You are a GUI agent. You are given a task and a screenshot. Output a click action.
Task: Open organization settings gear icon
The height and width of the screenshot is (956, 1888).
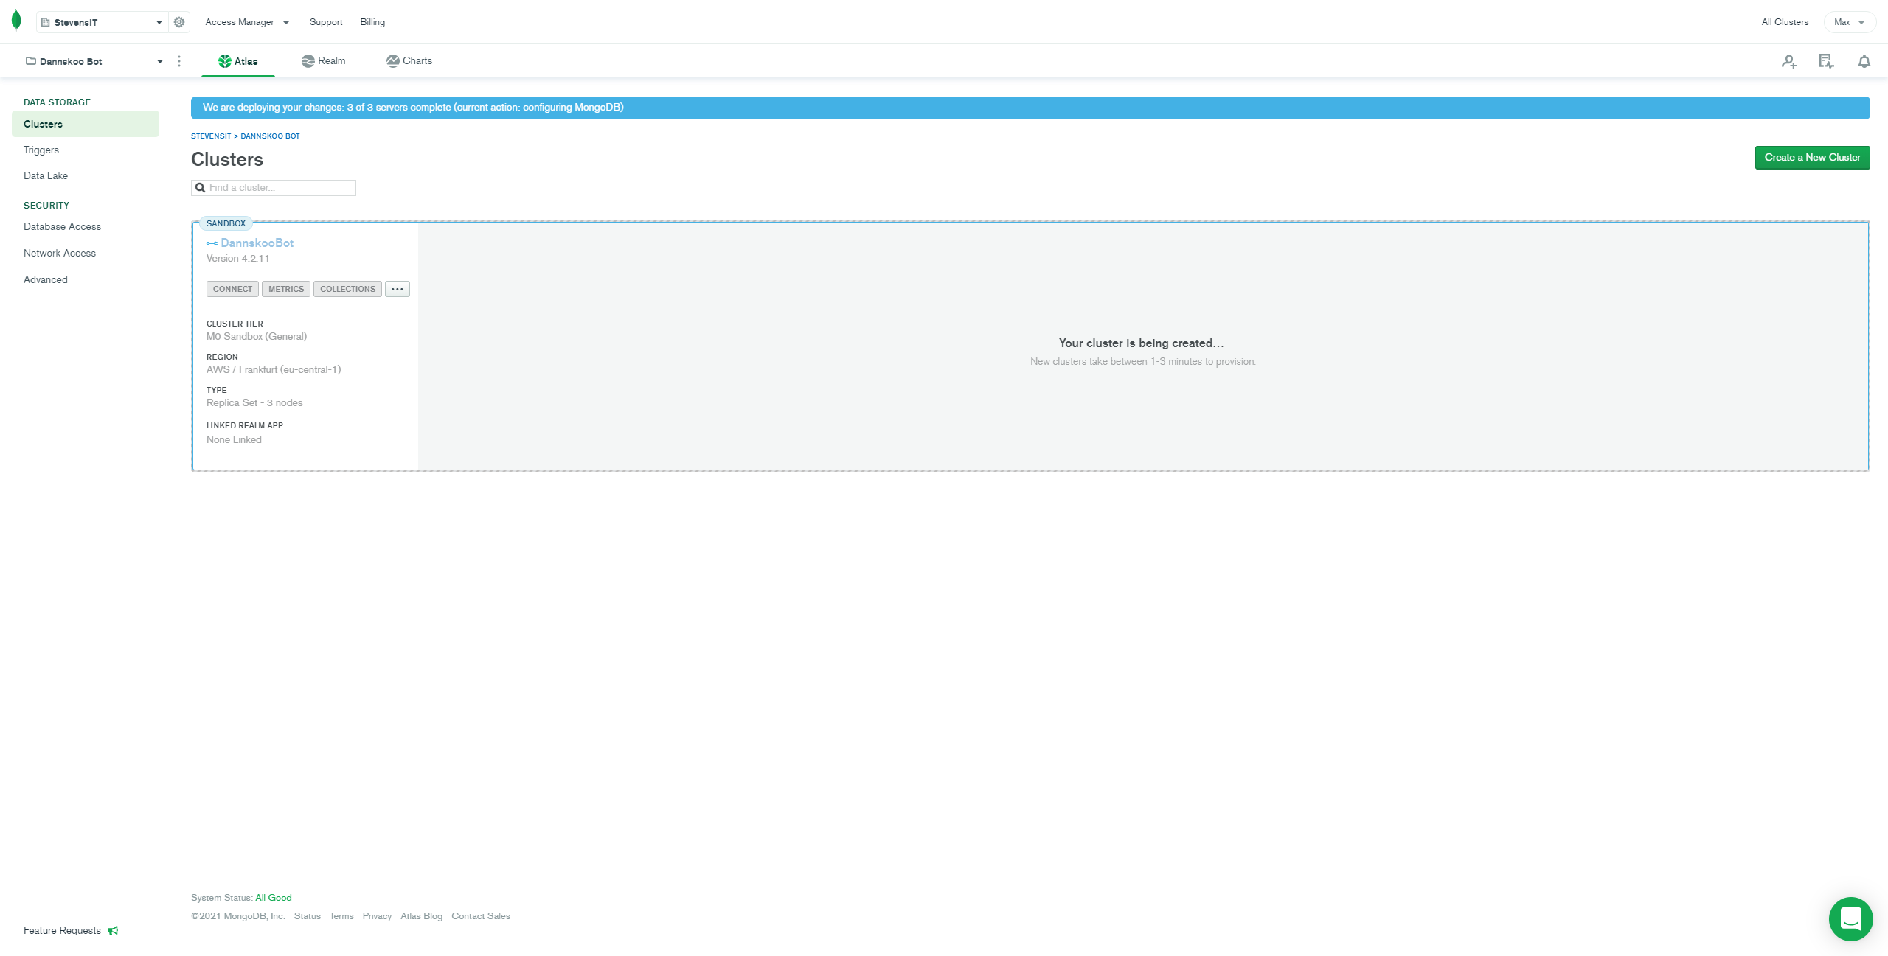point(179,22)
